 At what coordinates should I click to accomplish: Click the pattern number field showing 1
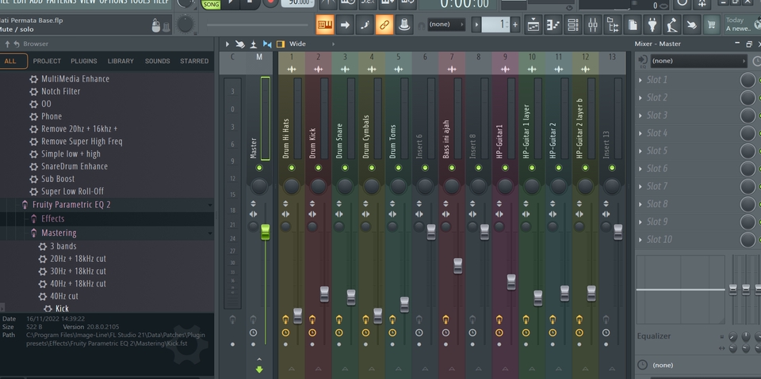pos(495,25)
